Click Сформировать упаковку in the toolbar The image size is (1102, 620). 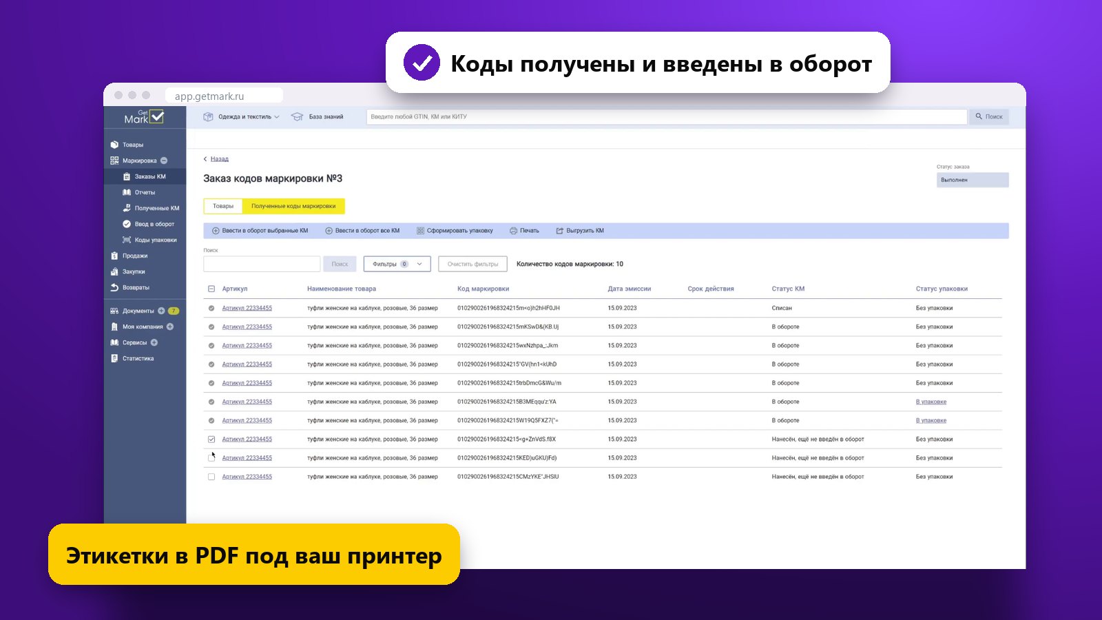(455, 231)
